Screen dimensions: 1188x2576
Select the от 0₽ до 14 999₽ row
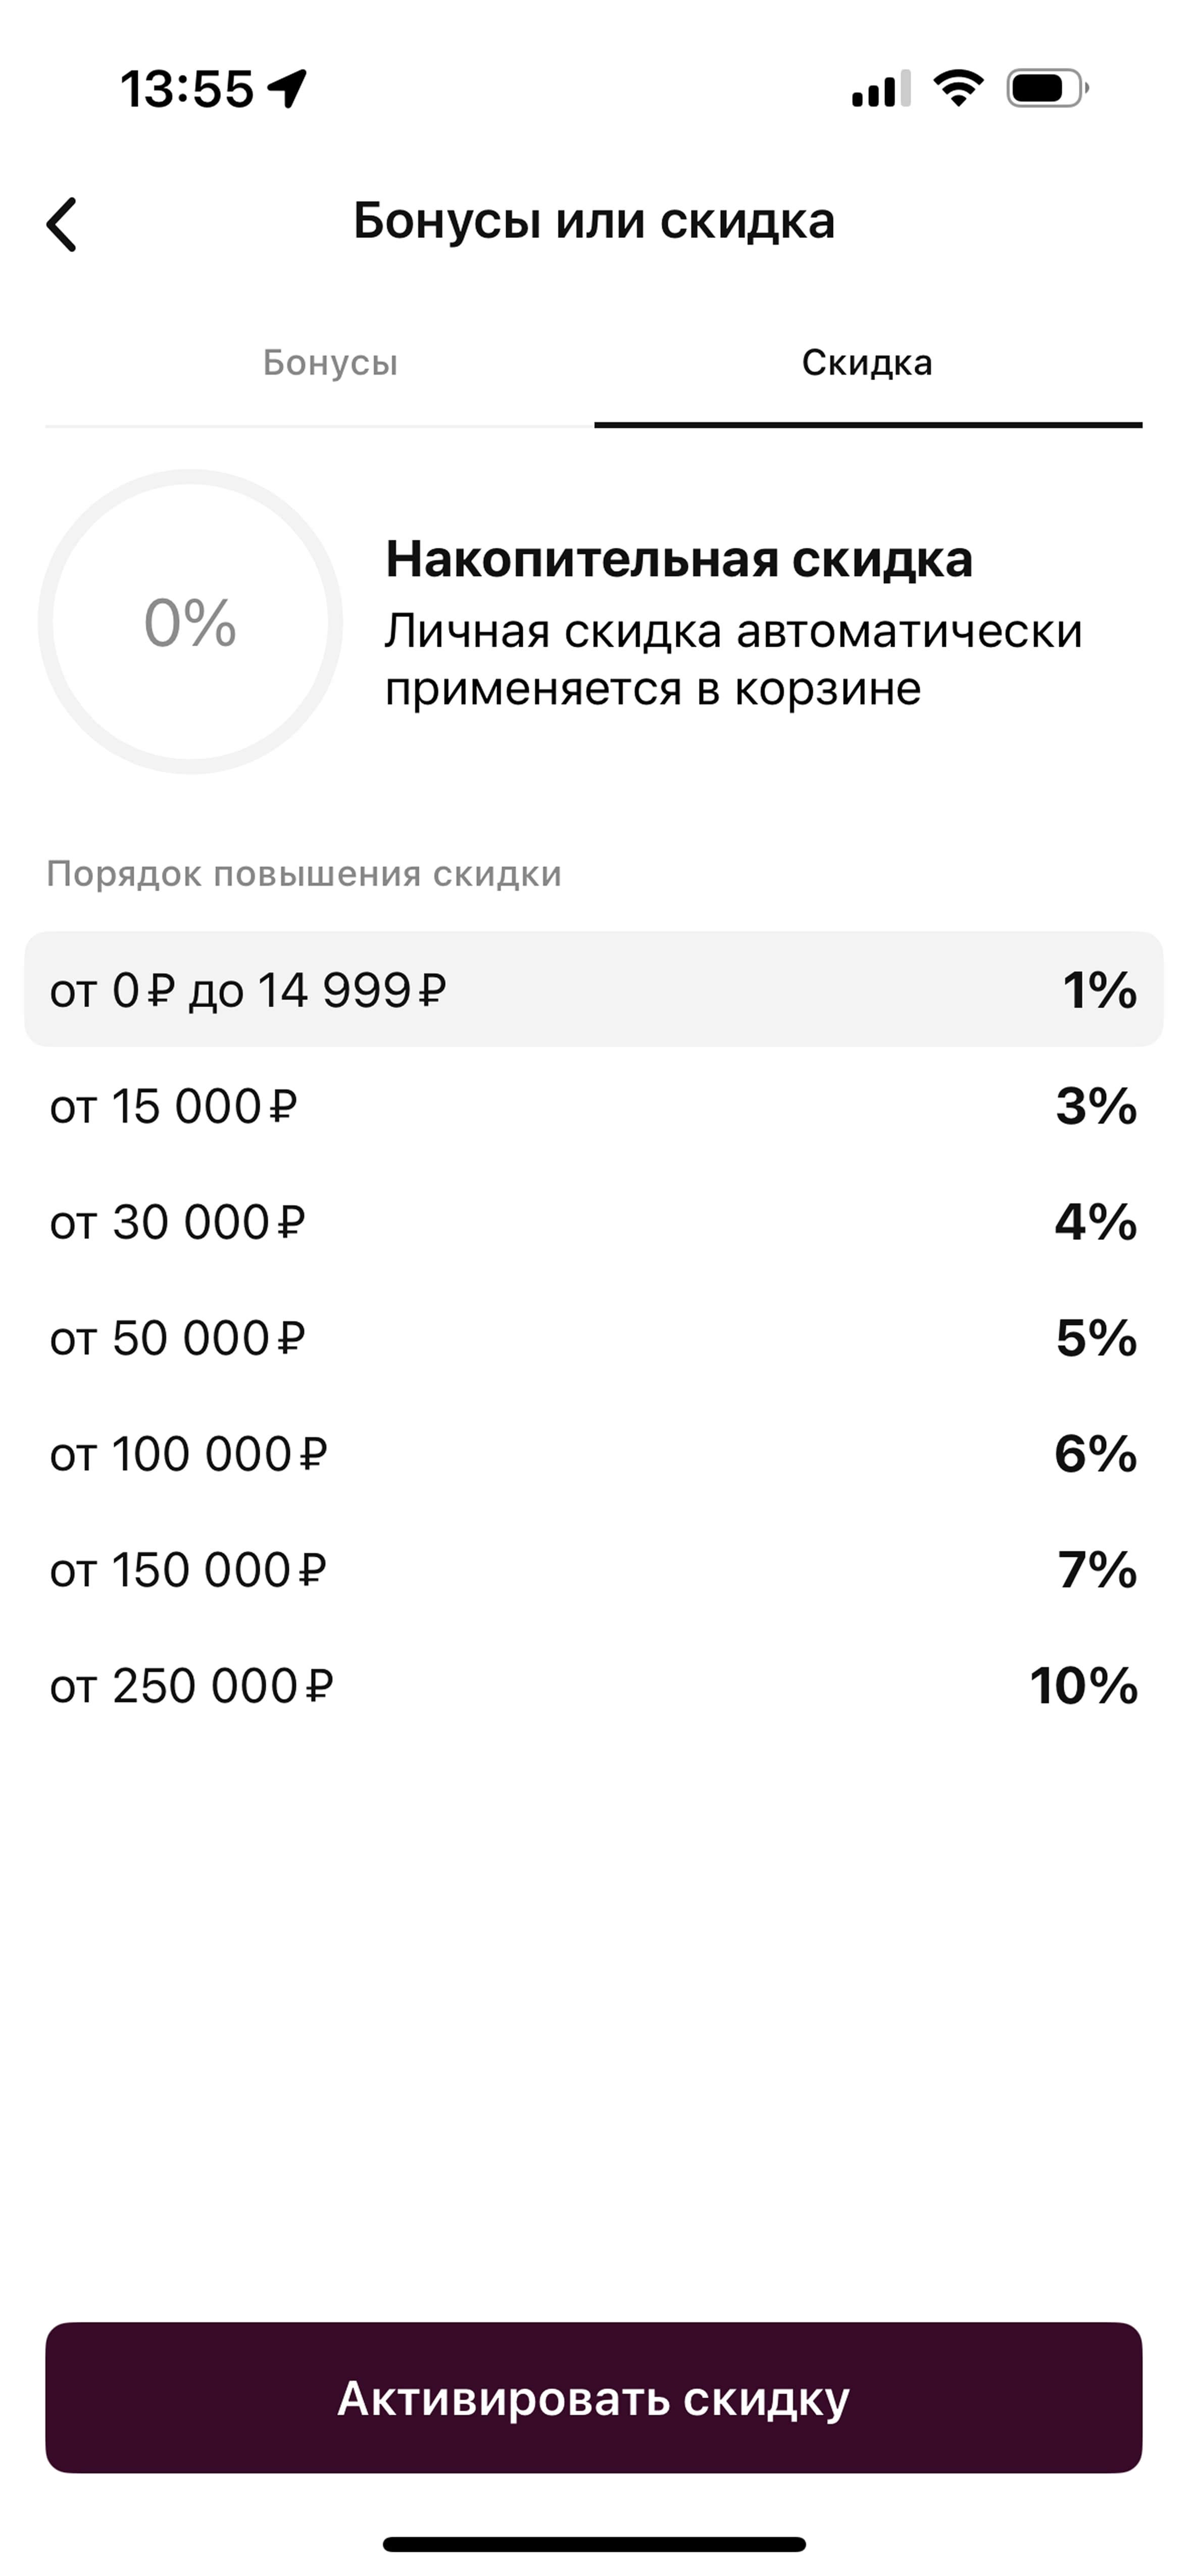[x=594, y=990]
